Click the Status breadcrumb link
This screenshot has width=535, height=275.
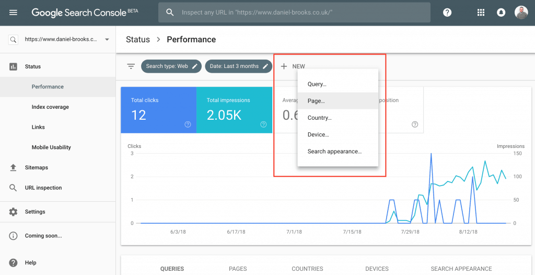(138, 40)
